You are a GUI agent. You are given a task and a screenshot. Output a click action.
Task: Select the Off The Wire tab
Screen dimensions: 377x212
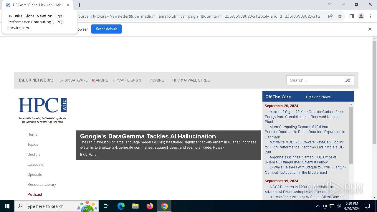[278, 97]
